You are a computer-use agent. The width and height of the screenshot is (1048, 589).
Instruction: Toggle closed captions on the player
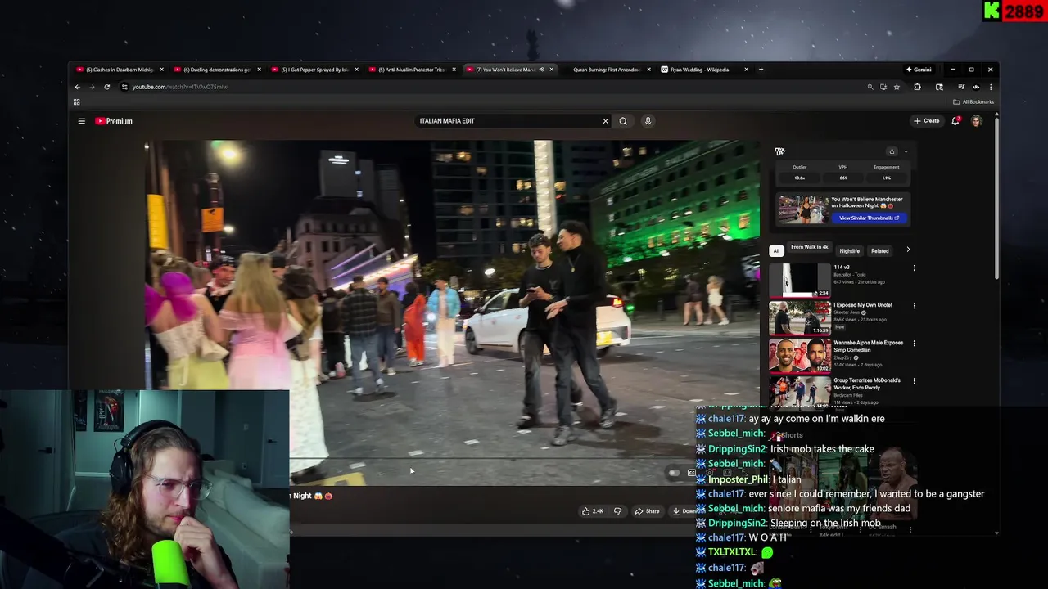[692, 473]
